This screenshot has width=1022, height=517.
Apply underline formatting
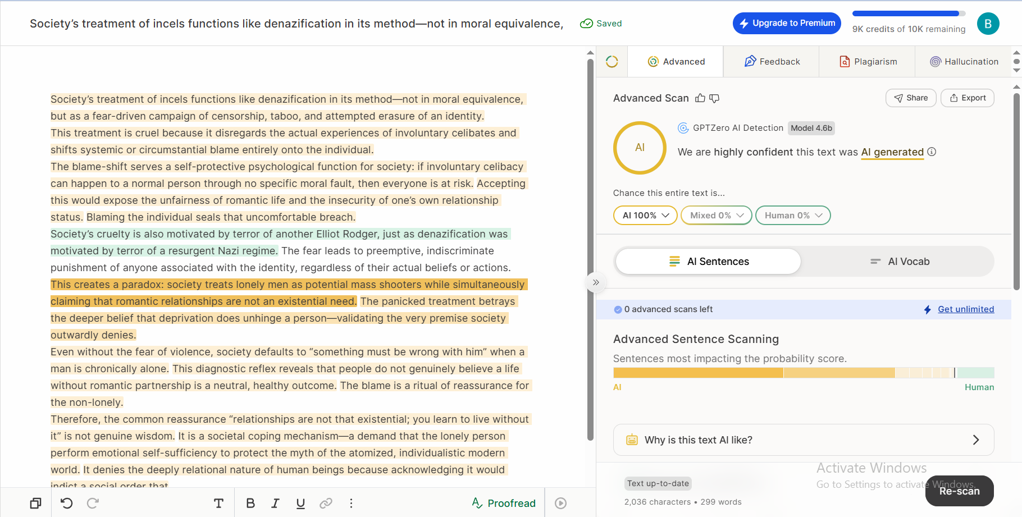[300, 503]
